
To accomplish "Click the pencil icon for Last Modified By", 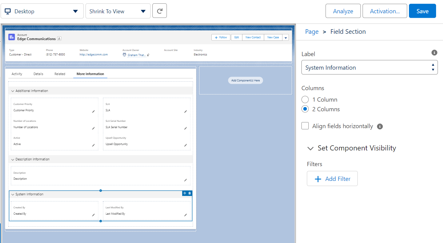I will (x=186, y=215).
